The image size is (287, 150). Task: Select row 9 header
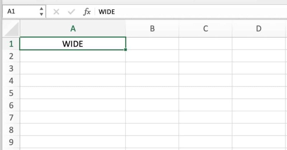coord(11,142)
